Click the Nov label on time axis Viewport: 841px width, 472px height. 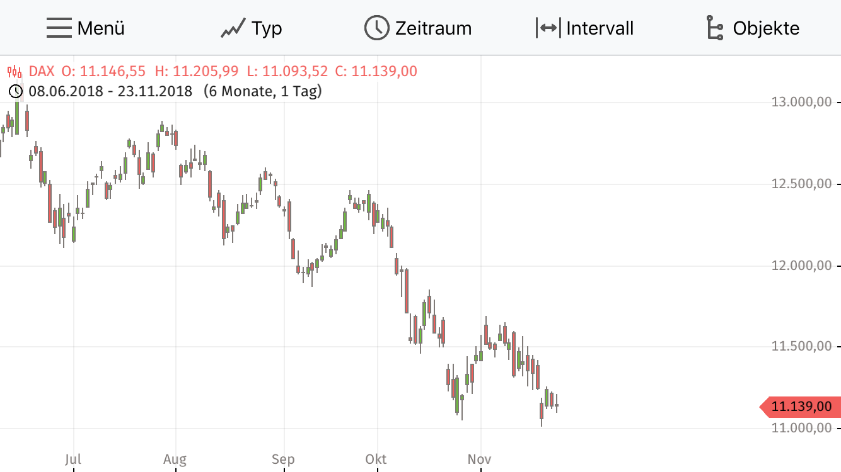(480, 459)
